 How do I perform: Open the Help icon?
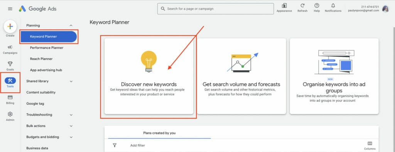pyautogui.click(x=317, y=5)
